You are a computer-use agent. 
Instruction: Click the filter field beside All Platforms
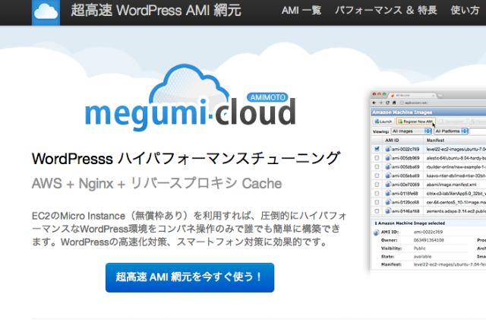[x=478, y=131]
